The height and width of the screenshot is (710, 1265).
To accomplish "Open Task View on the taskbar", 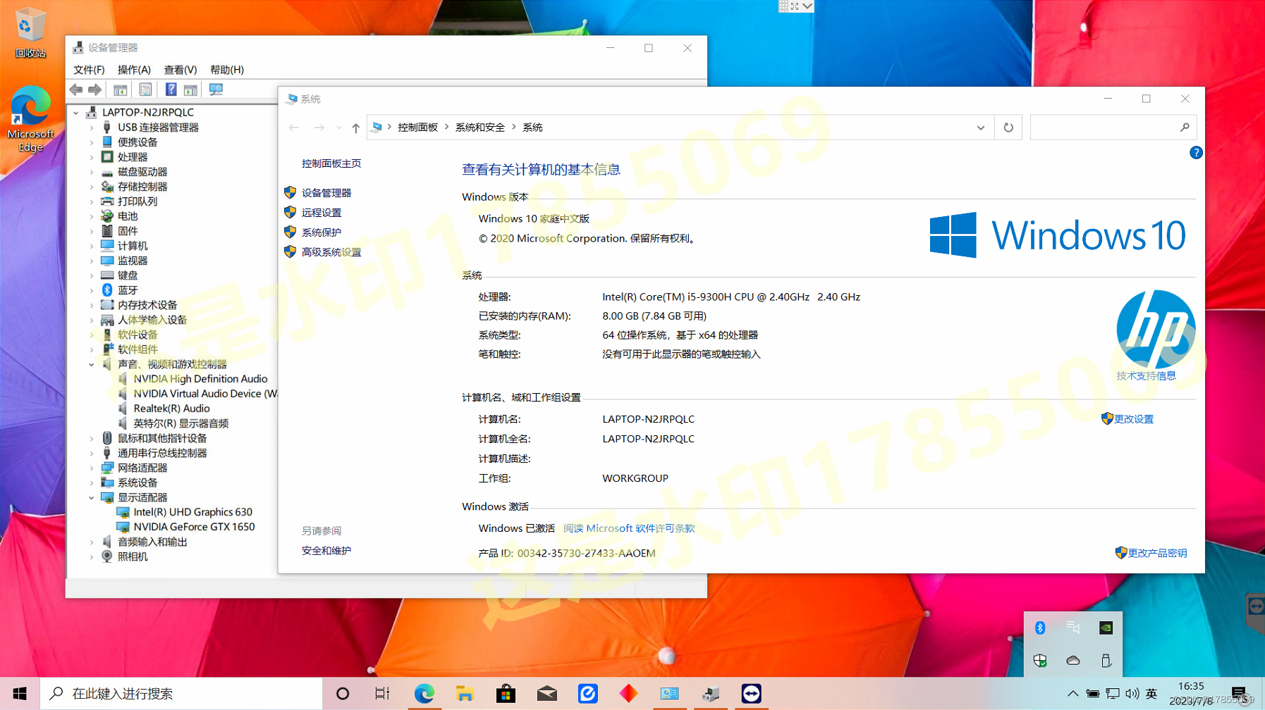I will pos(382,694).
